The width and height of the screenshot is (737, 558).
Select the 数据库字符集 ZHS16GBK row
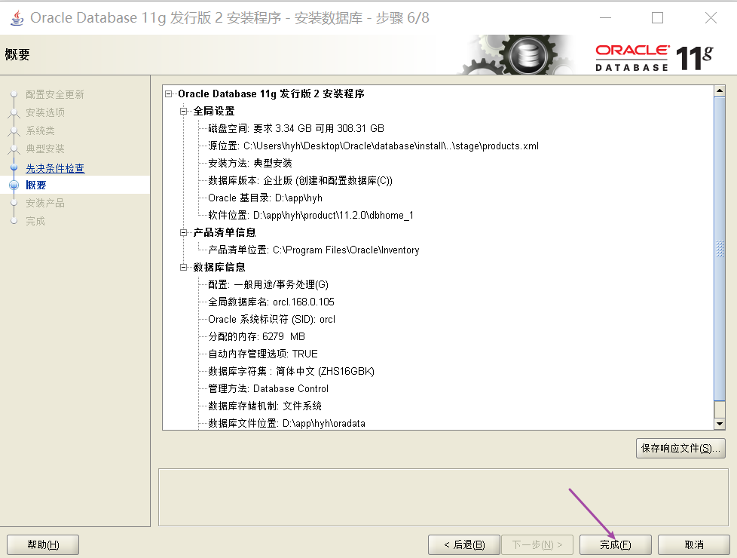(x=292, y=371)
